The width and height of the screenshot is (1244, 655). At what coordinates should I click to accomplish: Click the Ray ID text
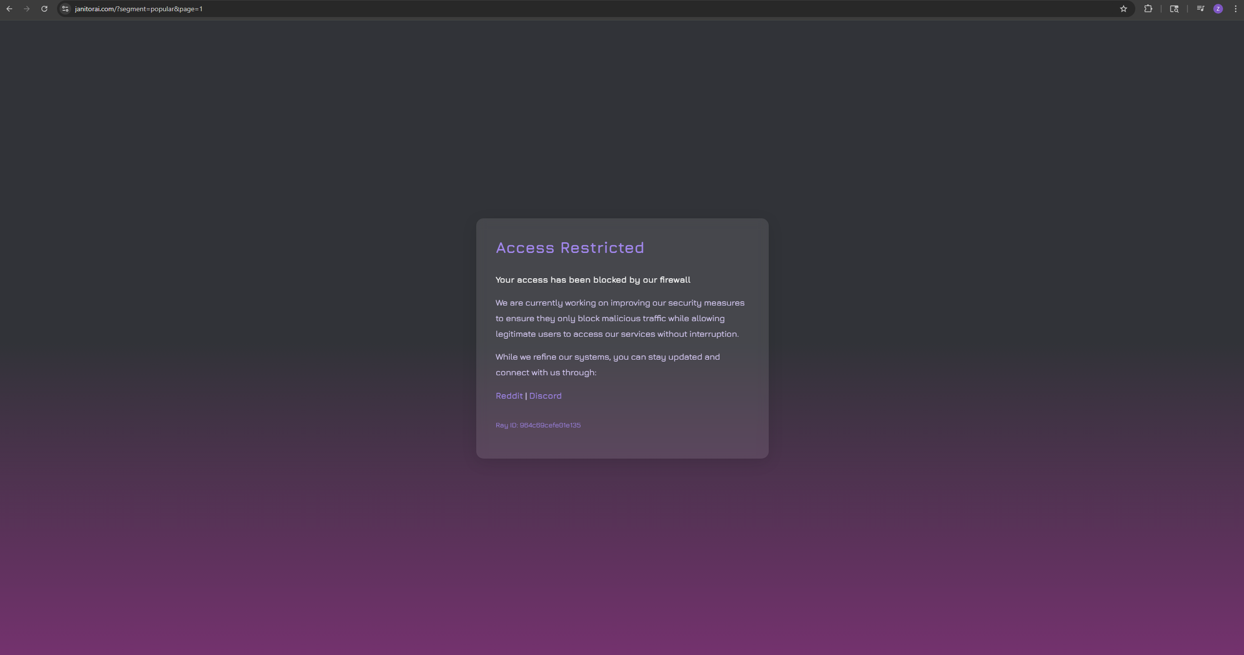pyautogui.click(x=538, y=425)
